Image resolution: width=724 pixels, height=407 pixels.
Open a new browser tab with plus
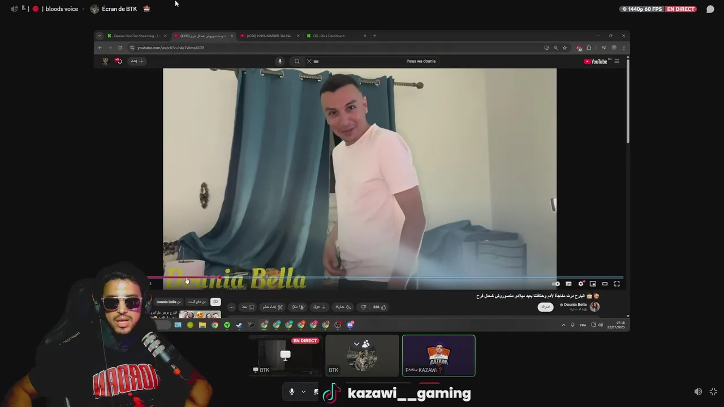pos(374,36)
